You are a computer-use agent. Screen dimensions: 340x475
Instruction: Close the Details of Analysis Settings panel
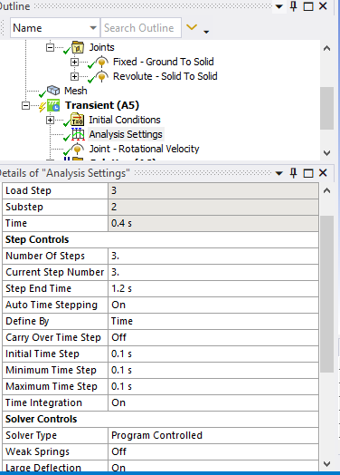[x=323, y=173]
